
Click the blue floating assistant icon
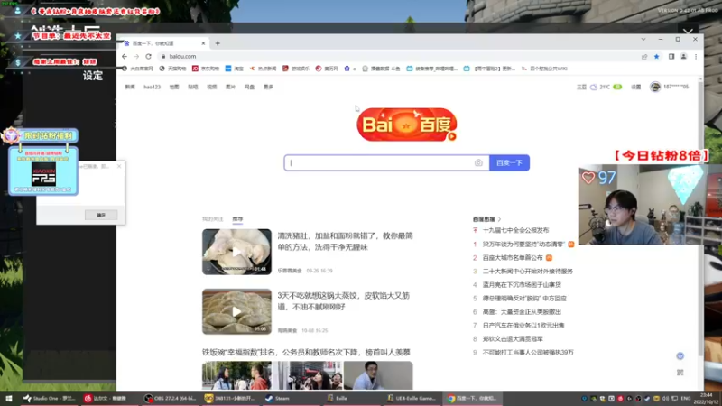coord(680,355)
